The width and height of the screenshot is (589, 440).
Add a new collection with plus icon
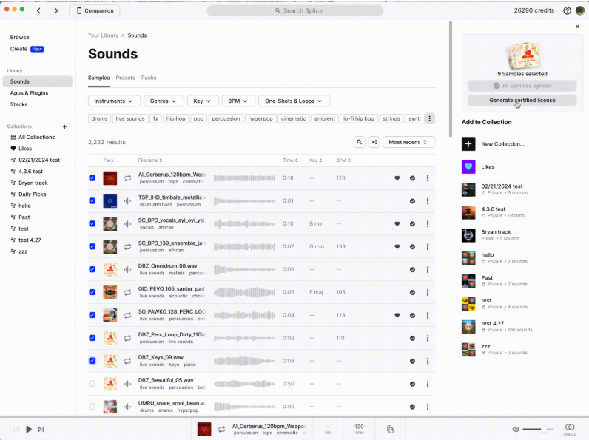coord(64,126)
